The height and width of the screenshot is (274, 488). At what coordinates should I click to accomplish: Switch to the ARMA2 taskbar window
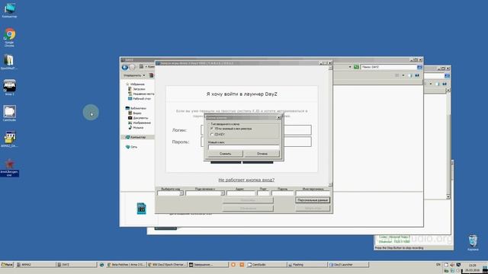[x=35, y=265]
